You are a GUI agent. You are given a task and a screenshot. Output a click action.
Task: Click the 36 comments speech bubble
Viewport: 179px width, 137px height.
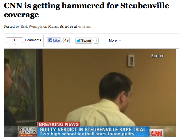click(x=14, y=41)
